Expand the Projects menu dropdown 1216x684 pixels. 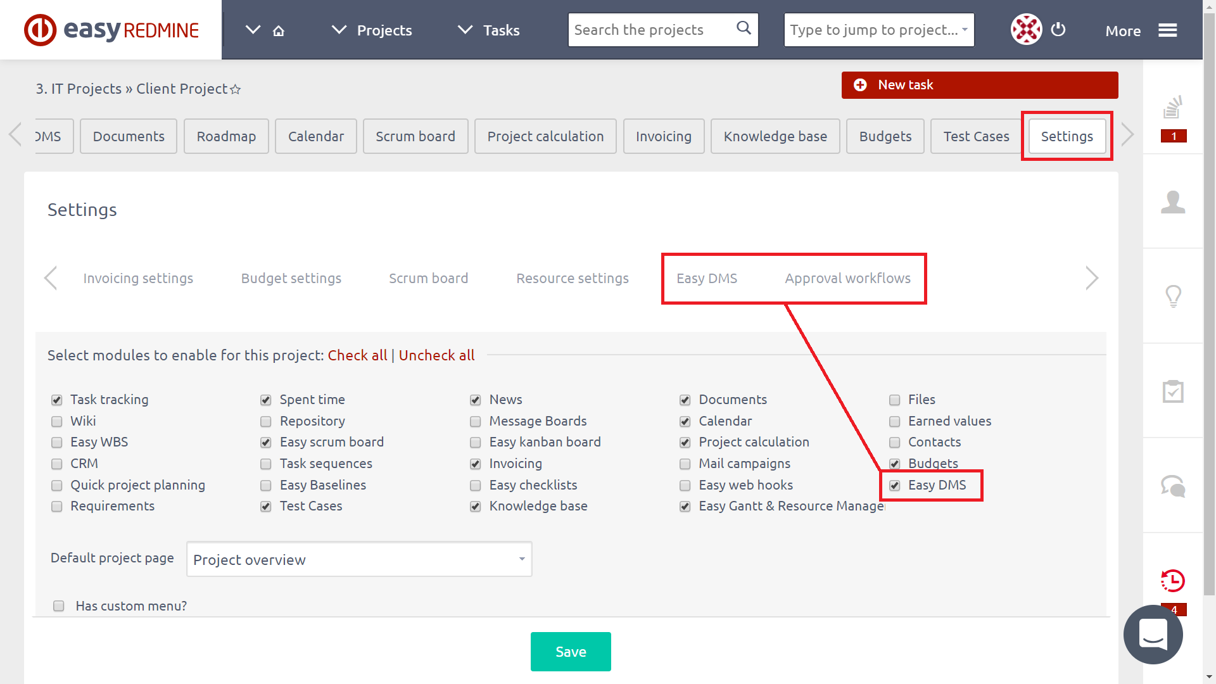point(339,30)
